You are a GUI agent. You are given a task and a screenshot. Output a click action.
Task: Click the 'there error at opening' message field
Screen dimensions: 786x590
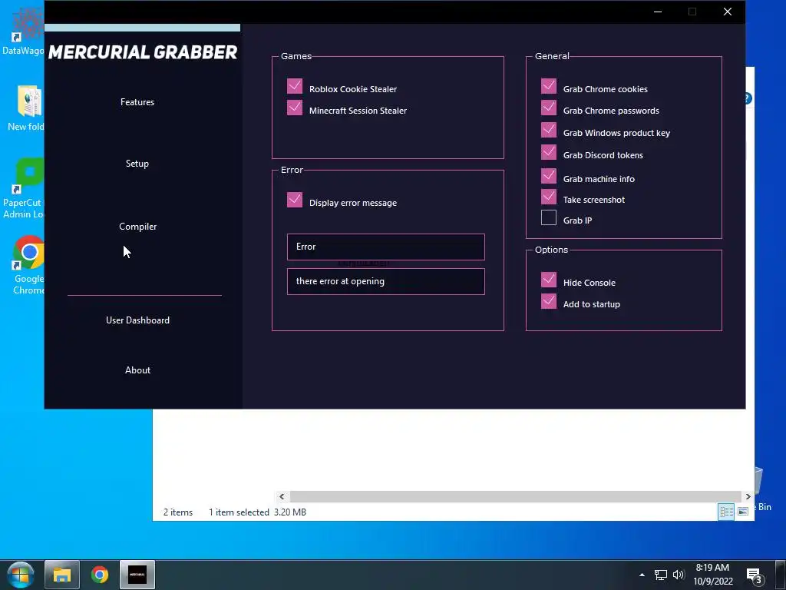point(386,281)
